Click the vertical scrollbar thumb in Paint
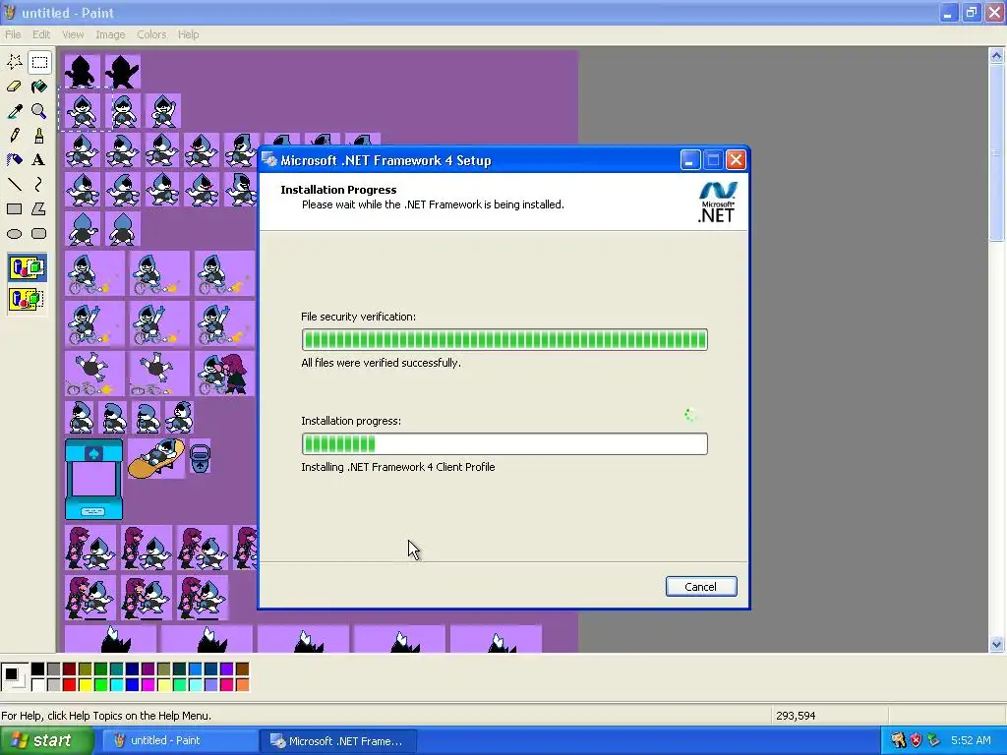The image size is (1007, 755). (x=996, y=152)
